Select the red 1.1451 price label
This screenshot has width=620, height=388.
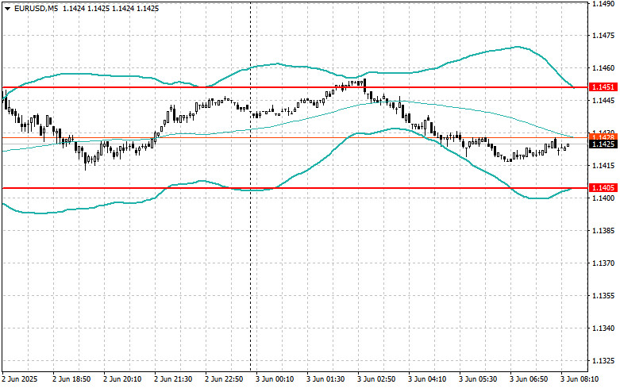tap(603, 87)
